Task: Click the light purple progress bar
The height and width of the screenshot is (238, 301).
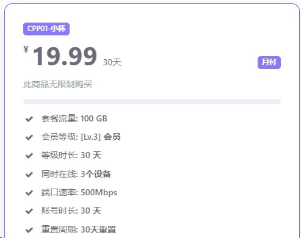Action: 152,101
